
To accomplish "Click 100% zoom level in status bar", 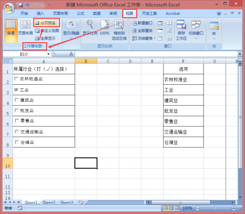I will point(187,208).
